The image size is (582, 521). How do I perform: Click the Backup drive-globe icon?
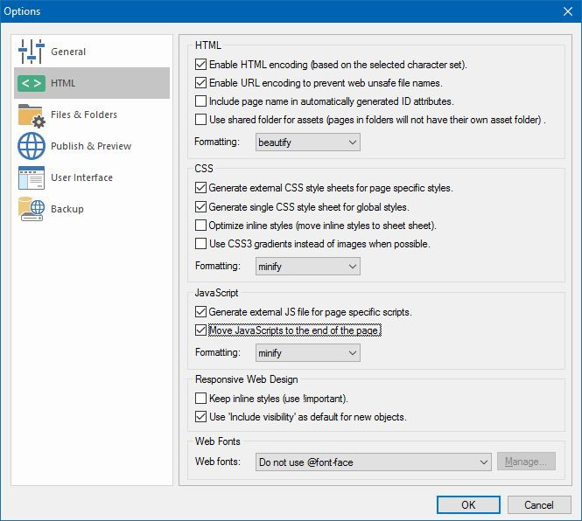click(x=32, y=209)
